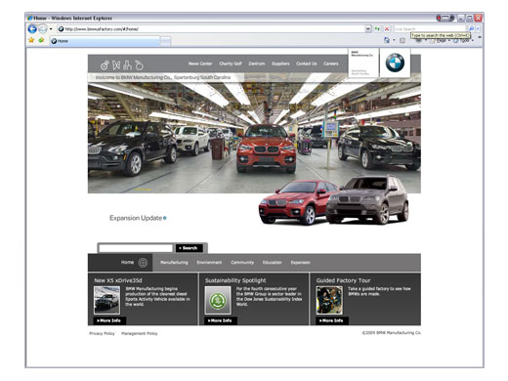This screenshot has height=381, width=508.
Task: Click the red Stop loading icon
Action: tap(387, 29)
